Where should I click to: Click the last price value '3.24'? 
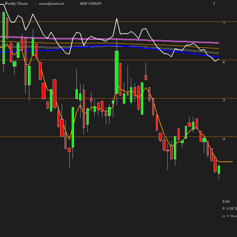[226, 201]
